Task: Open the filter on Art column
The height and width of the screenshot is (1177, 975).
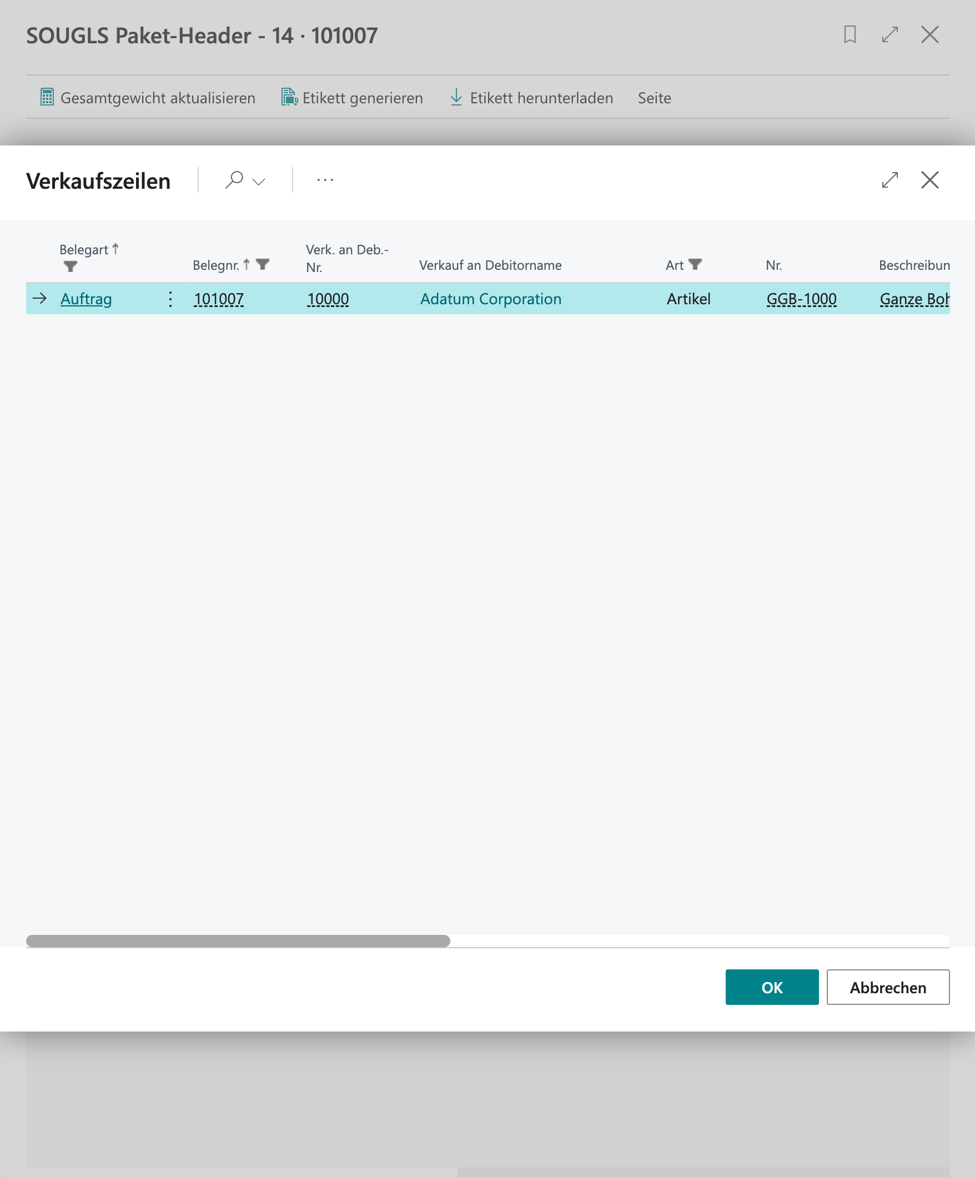Action: pos(695,264)
